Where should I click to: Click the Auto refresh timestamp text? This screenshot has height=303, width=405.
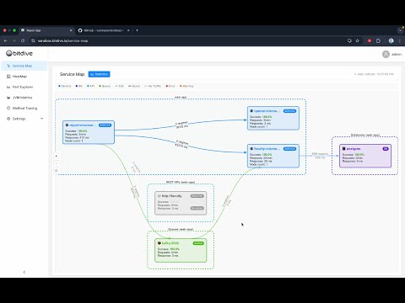(374, 74)
